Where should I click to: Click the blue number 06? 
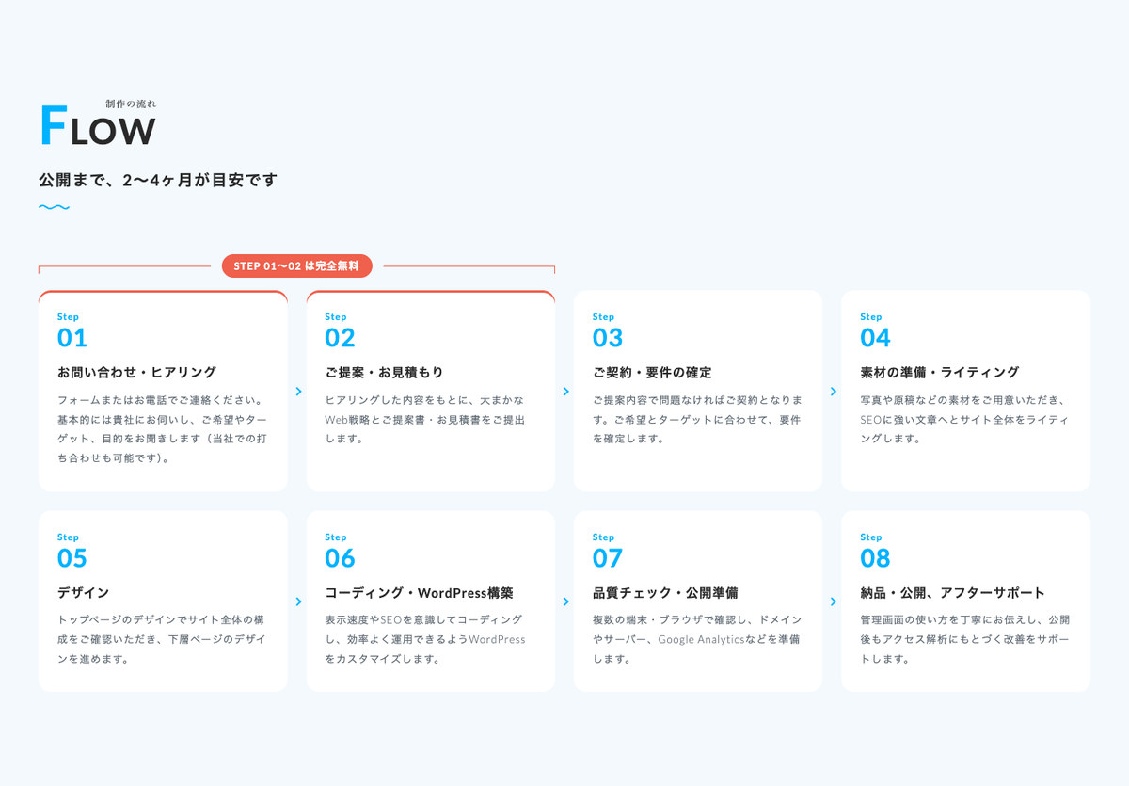(341, 558)
